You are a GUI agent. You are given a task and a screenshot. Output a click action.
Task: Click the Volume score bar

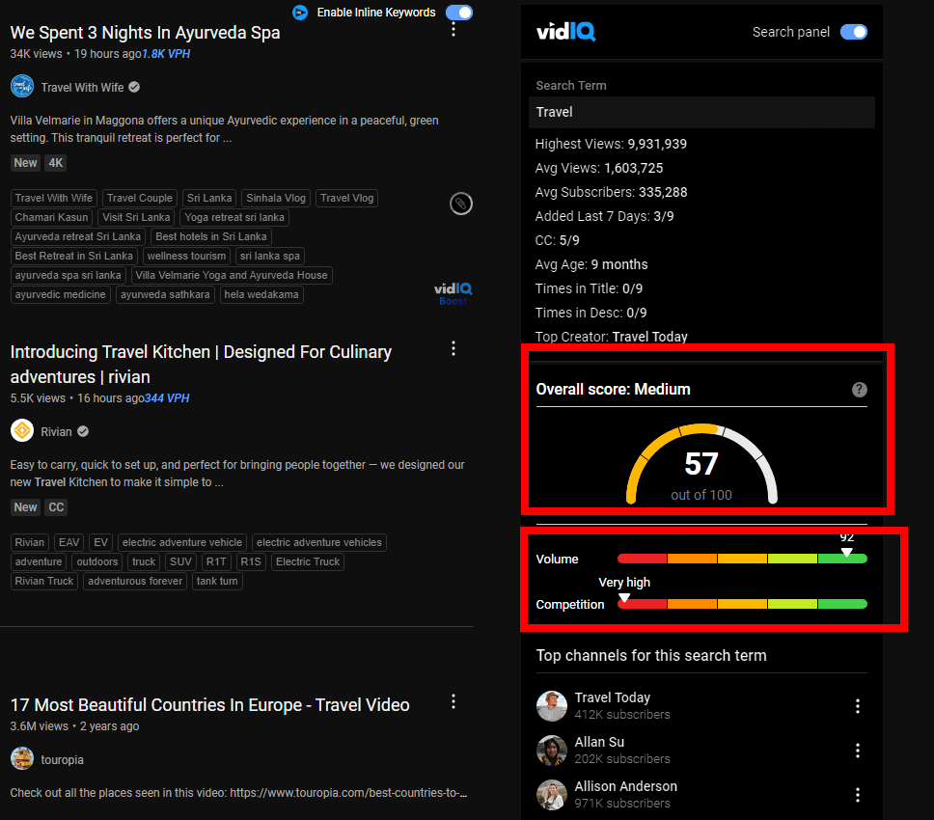click(742, 559)
